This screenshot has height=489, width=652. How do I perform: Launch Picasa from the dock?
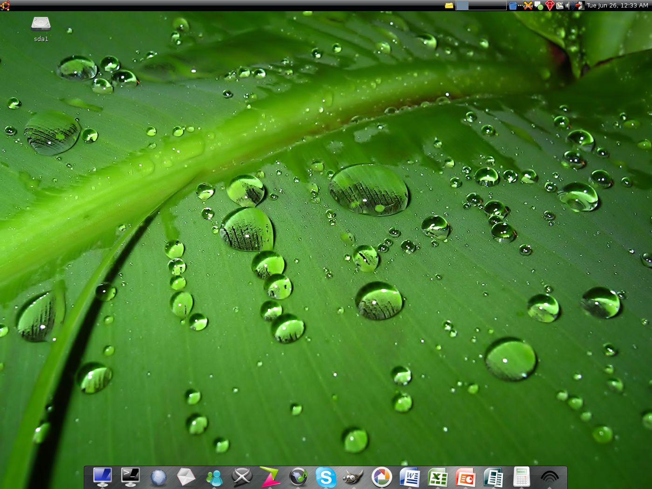pyautogui.click(x=382, y=477)
